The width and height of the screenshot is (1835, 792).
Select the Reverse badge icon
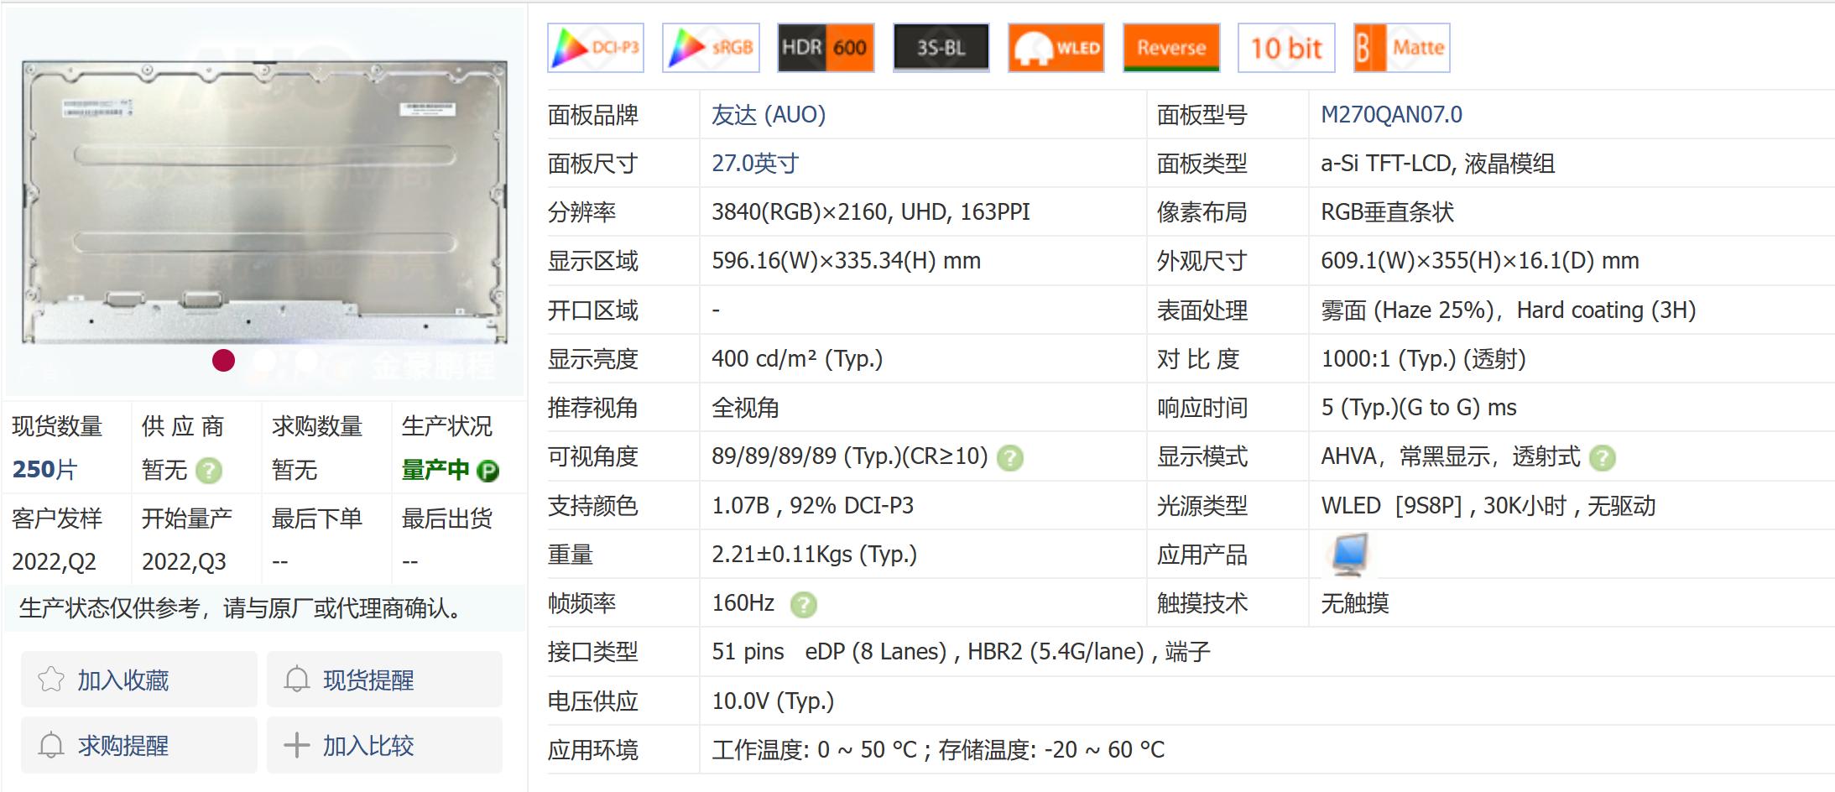pos(1170,48)
